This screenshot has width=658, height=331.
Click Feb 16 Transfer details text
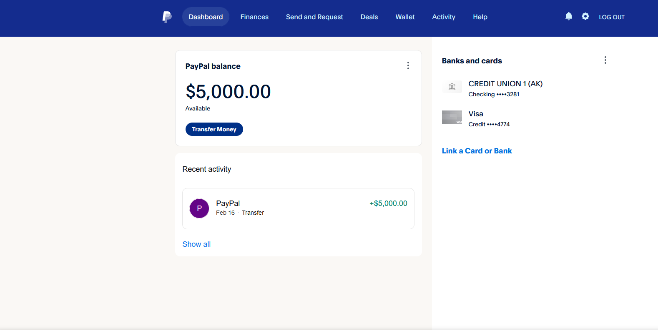click(240, 213)
